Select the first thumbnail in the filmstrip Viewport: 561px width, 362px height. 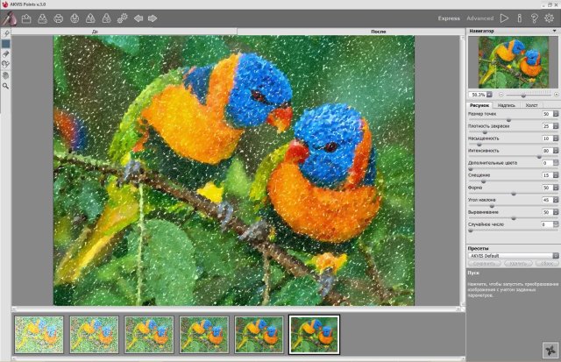pos(39,332)
